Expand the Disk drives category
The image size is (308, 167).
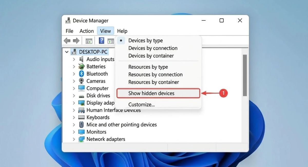click(x=74, y=96)
